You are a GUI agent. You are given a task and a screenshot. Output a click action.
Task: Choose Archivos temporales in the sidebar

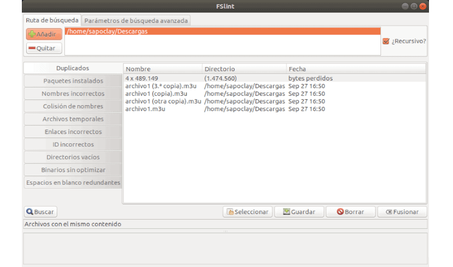(73, 119)
